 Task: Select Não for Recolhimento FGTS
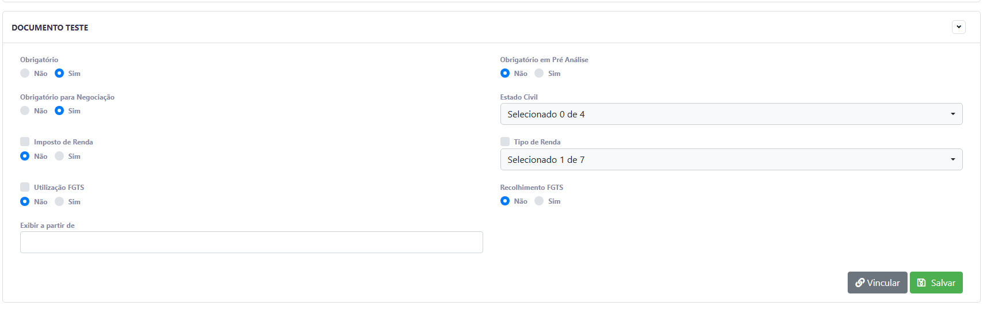tap(505, 201)
